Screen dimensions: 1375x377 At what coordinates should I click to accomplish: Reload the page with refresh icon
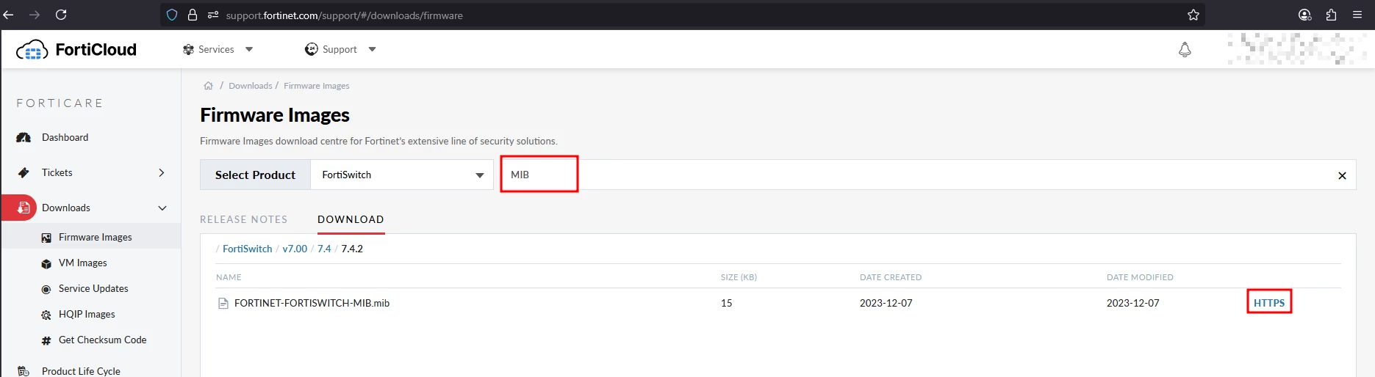61,15
